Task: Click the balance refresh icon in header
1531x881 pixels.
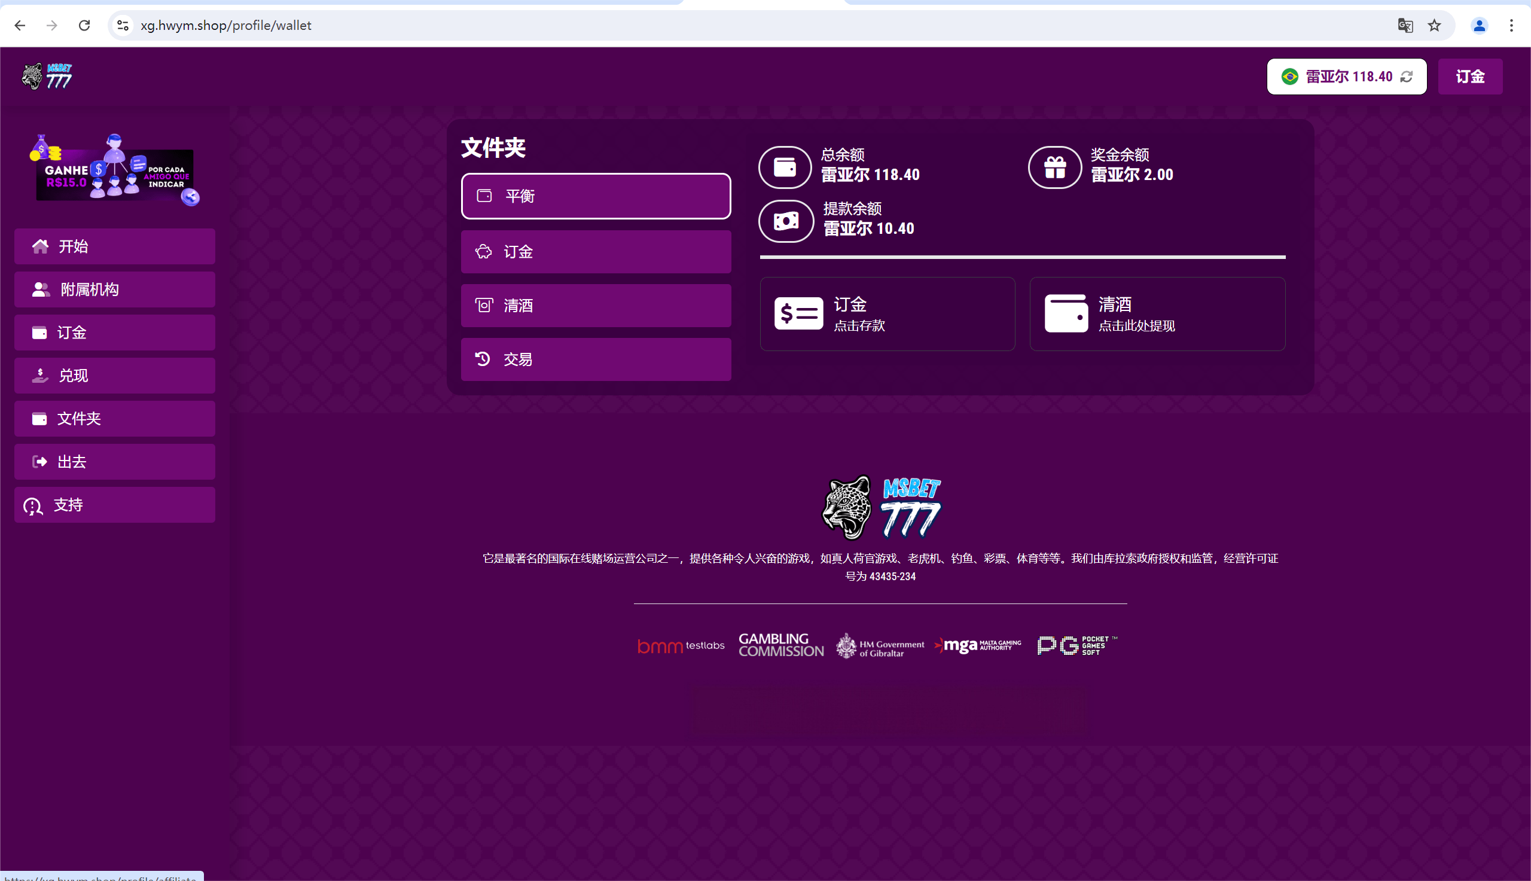Action: pos(1407,77)
